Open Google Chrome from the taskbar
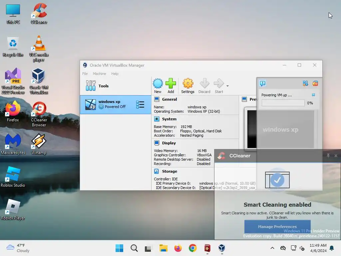The image size is (341, 256). (x=193, y=248)
